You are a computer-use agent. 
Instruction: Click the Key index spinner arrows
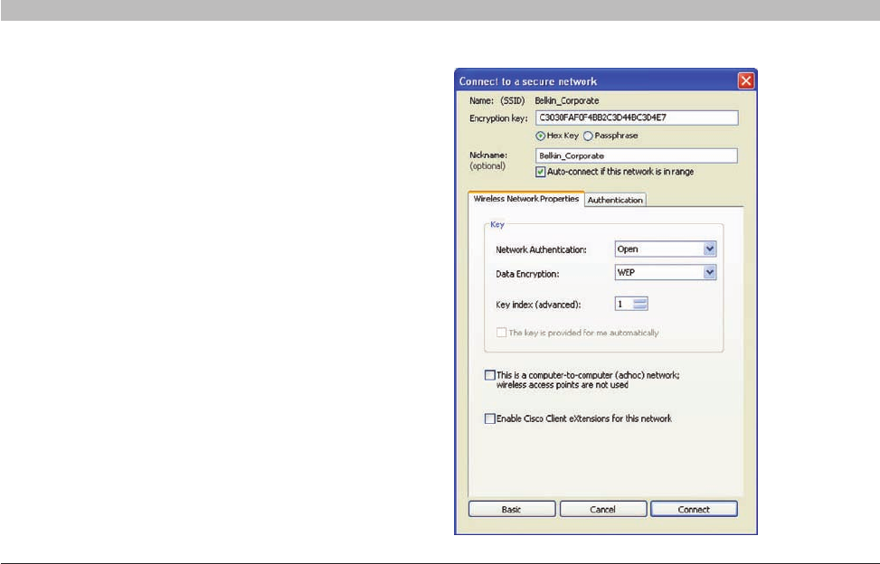click(640, 304)
